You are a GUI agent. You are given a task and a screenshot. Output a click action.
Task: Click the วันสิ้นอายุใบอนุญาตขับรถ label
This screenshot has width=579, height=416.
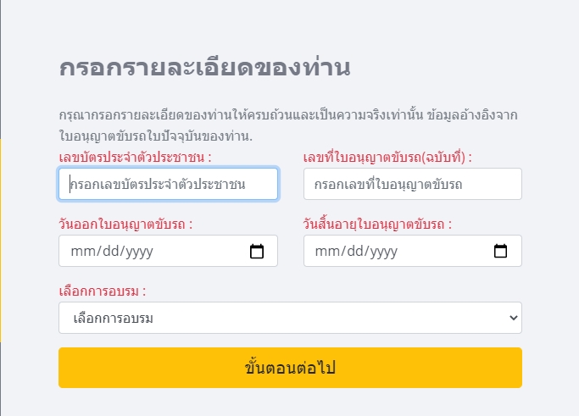[x=377, y=225]
